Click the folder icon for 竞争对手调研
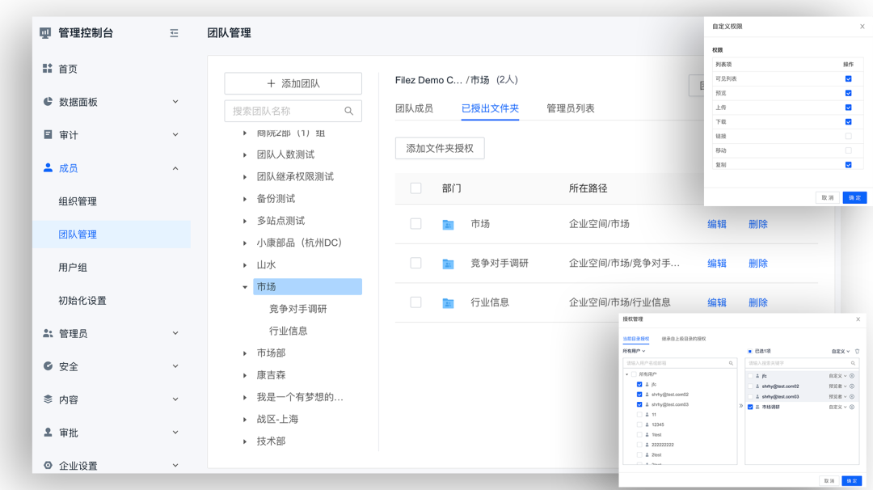 pyautogui.click(x=448, y=264)
